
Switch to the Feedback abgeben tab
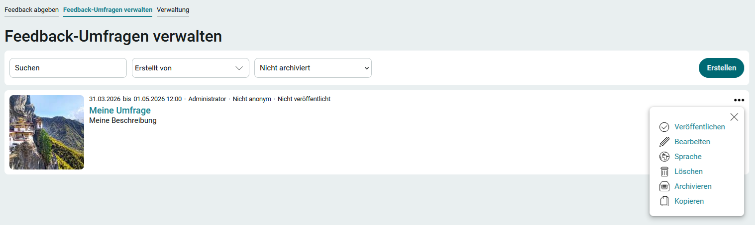coord(31,9)
